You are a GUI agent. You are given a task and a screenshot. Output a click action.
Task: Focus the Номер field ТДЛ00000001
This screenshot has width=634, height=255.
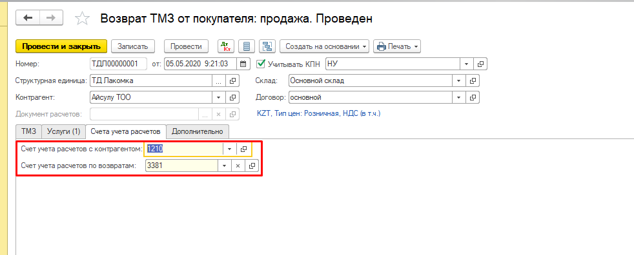[118, 64]
